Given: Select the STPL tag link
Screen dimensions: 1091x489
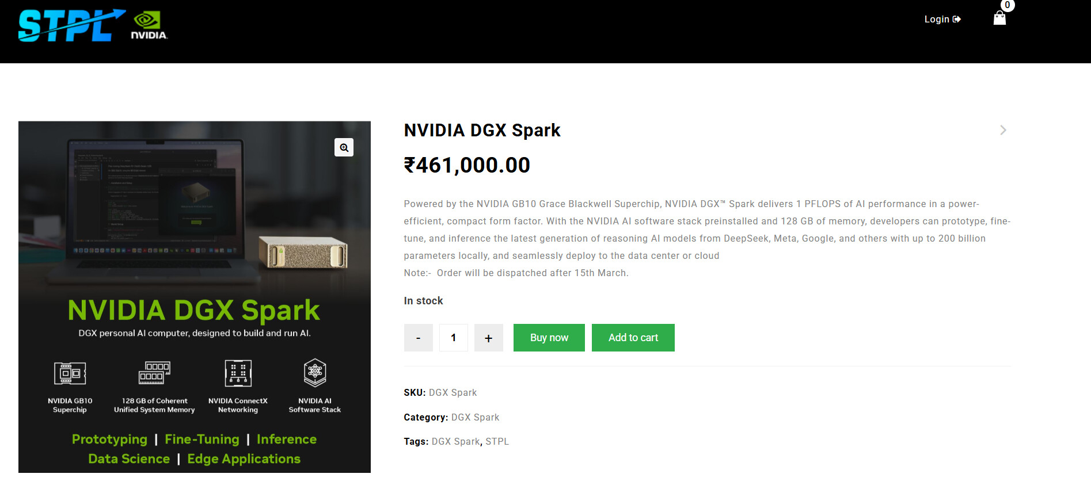Looking at the screenshot, I should click(x=497, y=441).
